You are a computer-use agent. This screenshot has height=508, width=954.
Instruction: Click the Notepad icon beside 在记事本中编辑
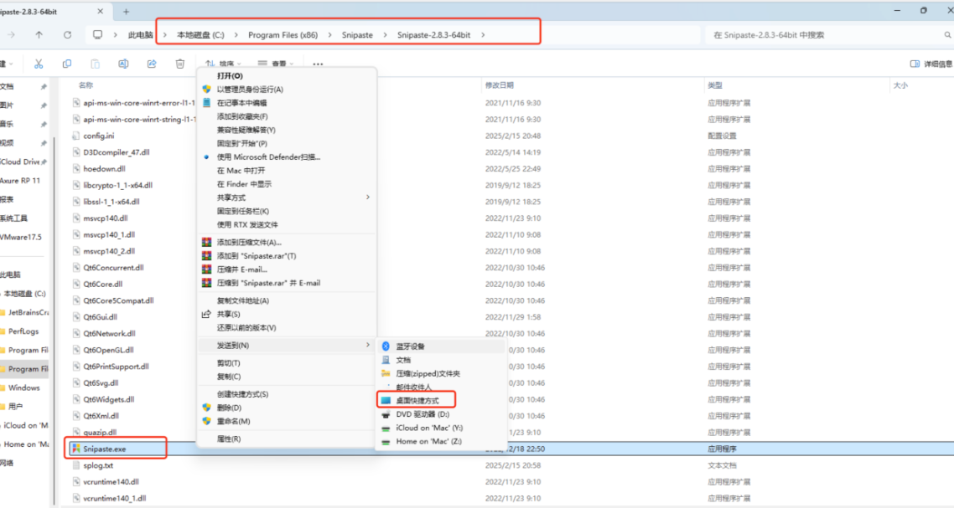click(207, 103)
